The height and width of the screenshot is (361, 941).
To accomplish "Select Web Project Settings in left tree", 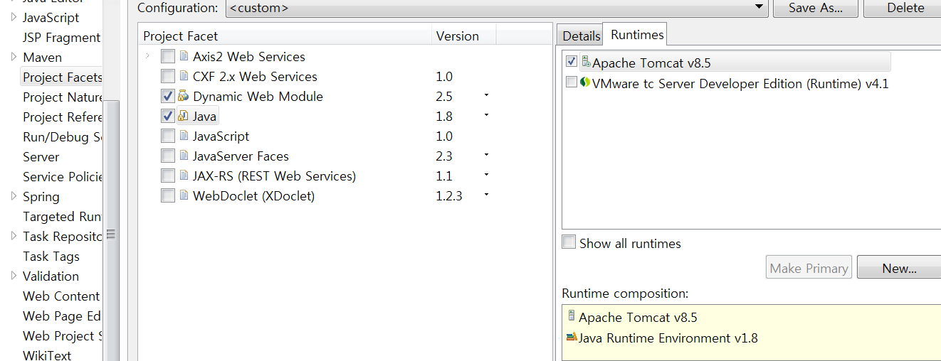I will 63,335.
